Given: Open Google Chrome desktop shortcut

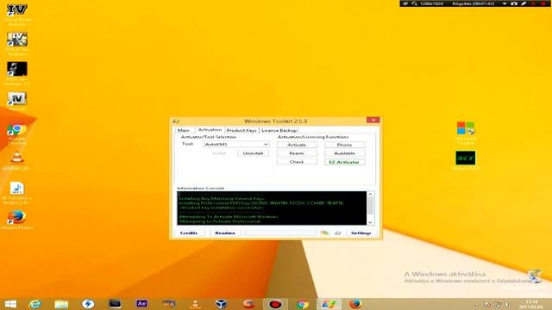Looking at the screenshot, I should [x=16, y=134].
